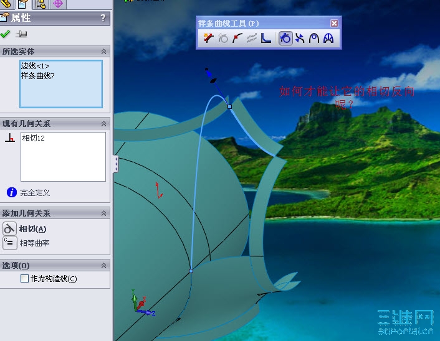Close the 样条曲线工具 toolbar
This screenshot has width=440, height=341.
click(x=334, y=23)
